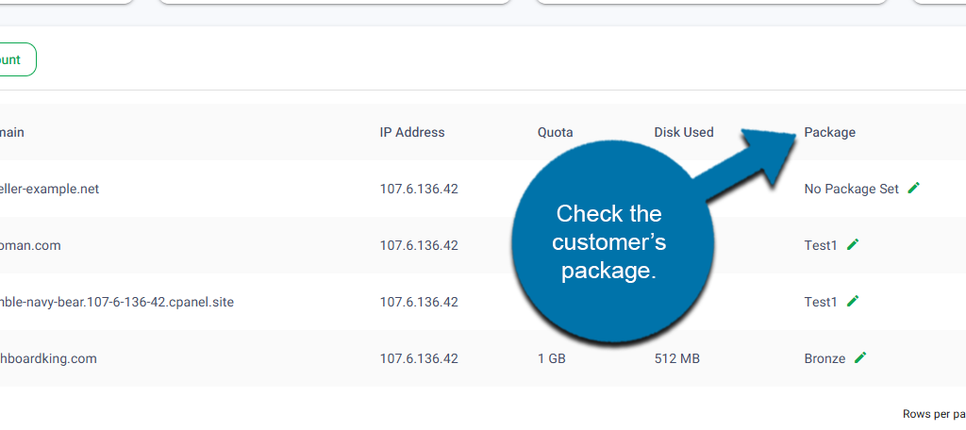Viewport: 966px width, 430px height.
Task: Click pencil icon beside Test1 in oman.com row
Action: [853, 244]
